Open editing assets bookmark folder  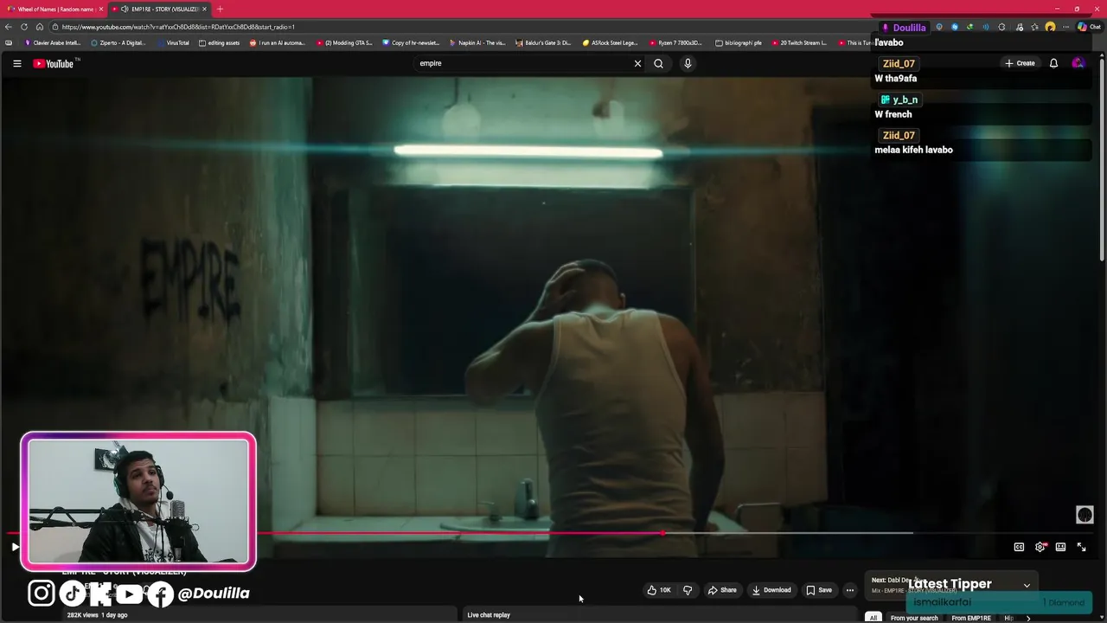tap(219, 42)
